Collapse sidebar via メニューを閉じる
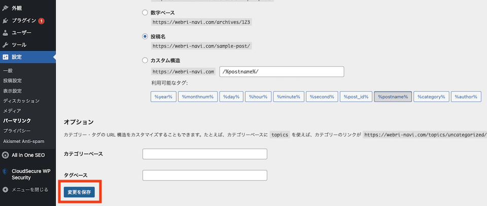 pos(30,190)
